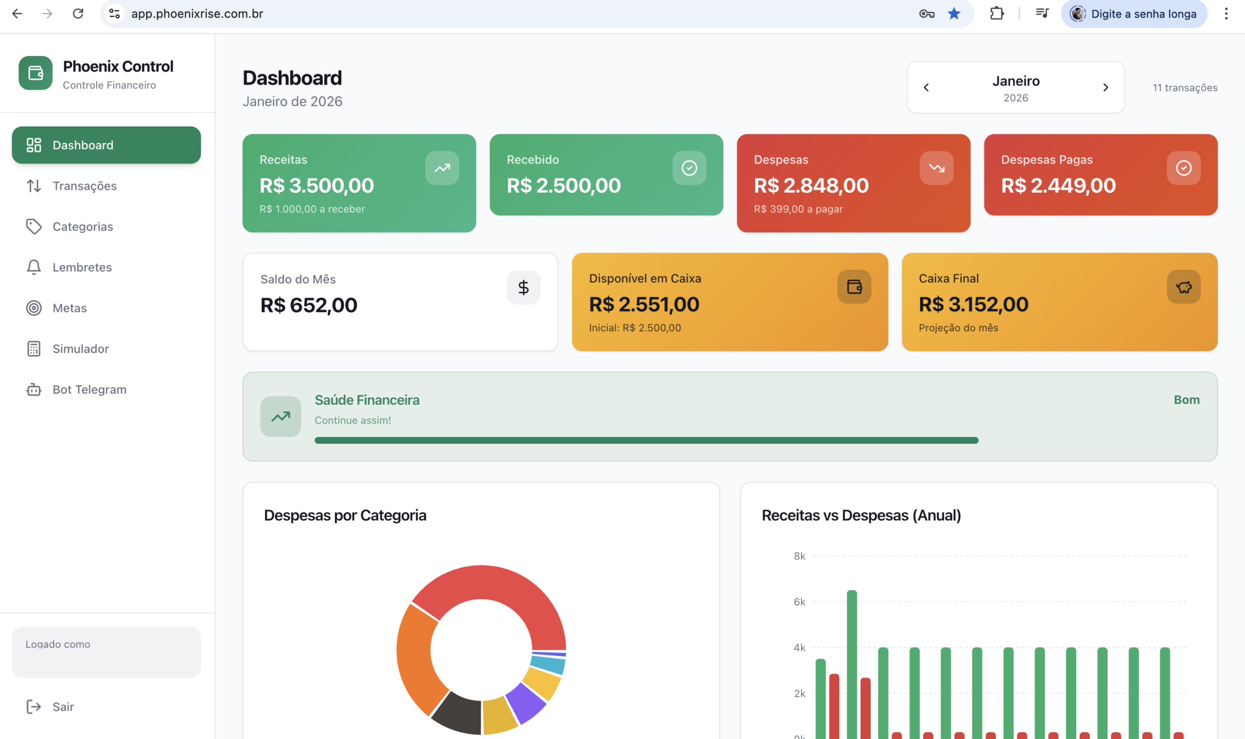Go to previous month with left chevron
Screen dimensions: 1245x739
(926, 88)
